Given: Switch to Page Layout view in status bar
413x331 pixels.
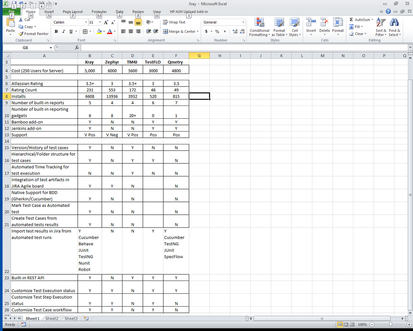Looking at the screenshot, I should pyautogui.click(x=346, y=324).
